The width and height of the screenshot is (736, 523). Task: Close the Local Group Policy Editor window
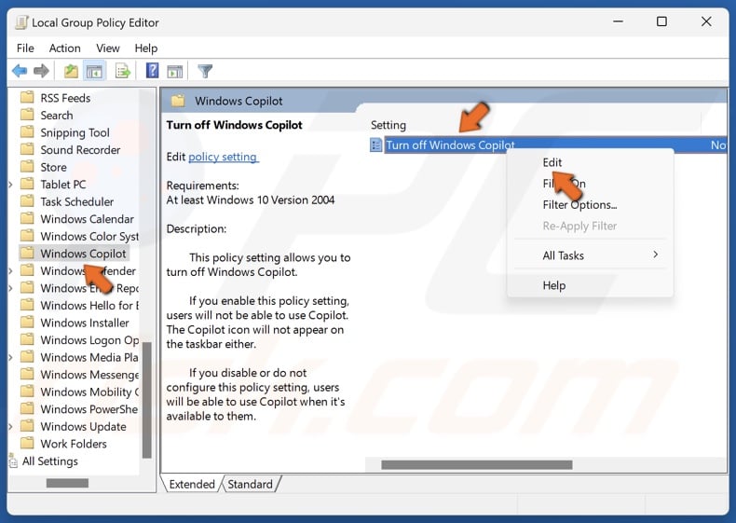[706, 21]
